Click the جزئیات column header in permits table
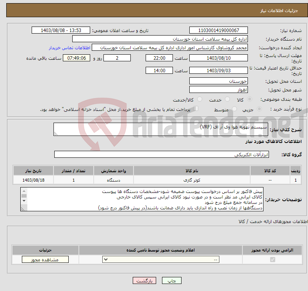This screenshot has height=291, width=308. (x=45, y=250)
